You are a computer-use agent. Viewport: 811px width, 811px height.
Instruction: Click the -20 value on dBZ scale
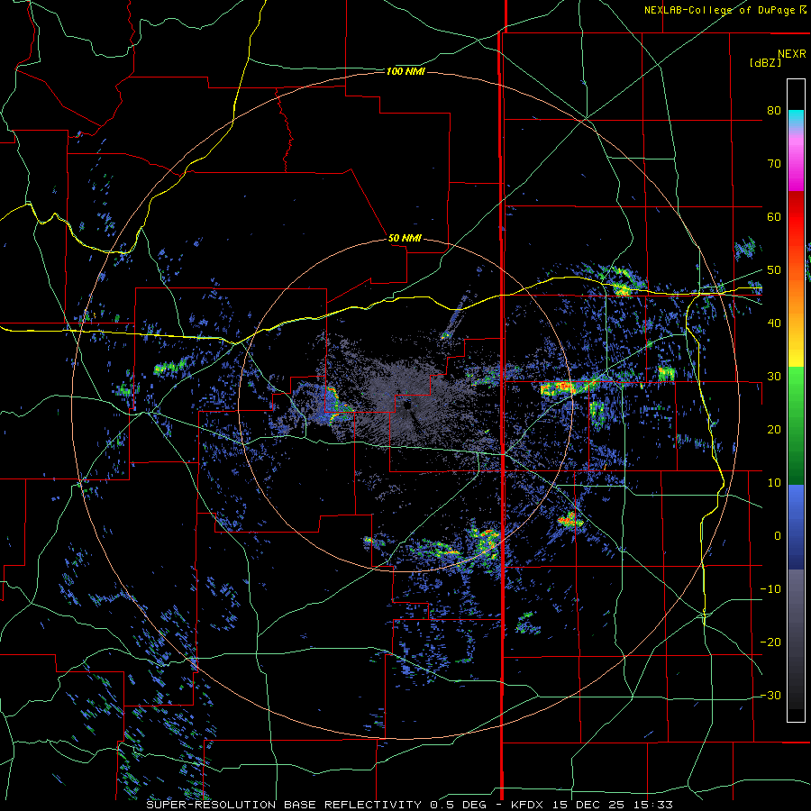pyautogui.click(x=770, y=642)
